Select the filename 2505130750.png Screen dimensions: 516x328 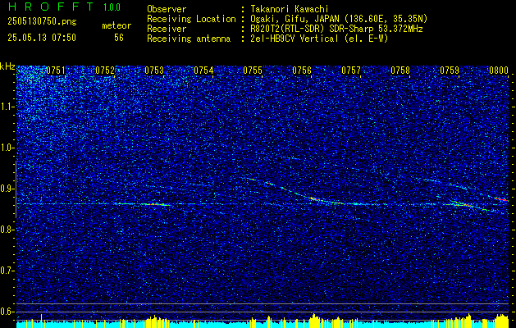[42, 22]
